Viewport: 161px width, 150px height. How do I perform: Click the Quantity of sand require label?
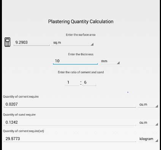pyautogui.click(x=19, y=115)
